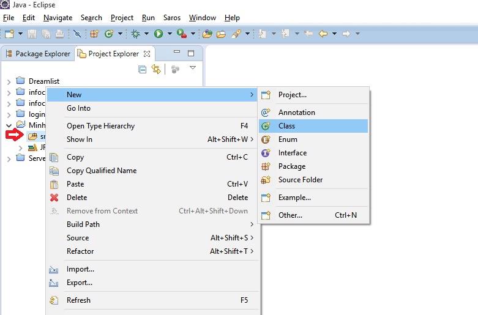The image size is (478, 315).
Task: Choose Source Folder in the New submenu
Action: coord(313,179)
